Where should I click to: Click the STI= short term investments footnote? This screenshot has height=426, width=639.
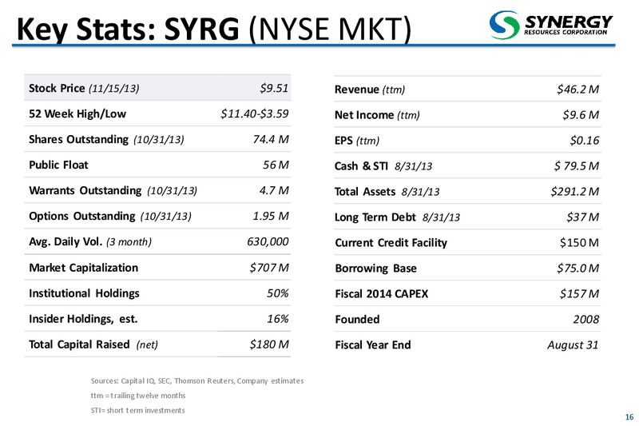[137, 410]
